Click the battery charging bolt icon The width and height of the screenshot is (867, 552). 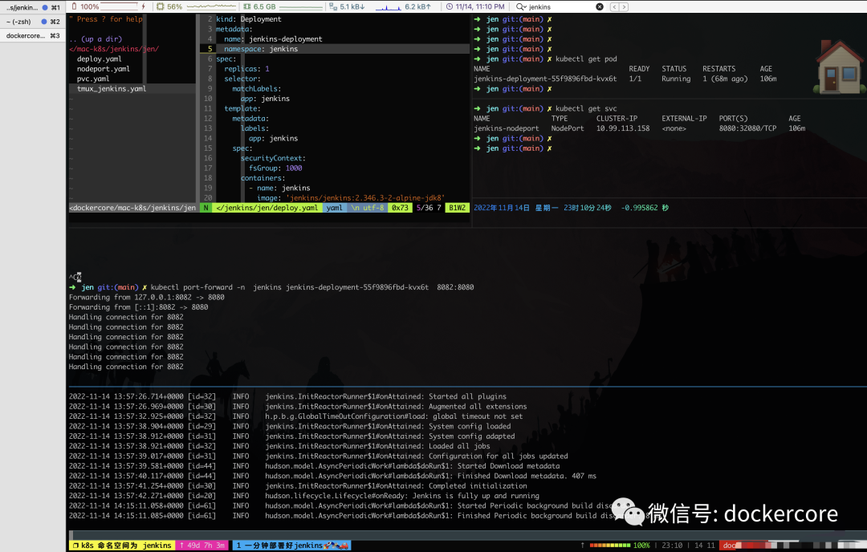[144, 6]
